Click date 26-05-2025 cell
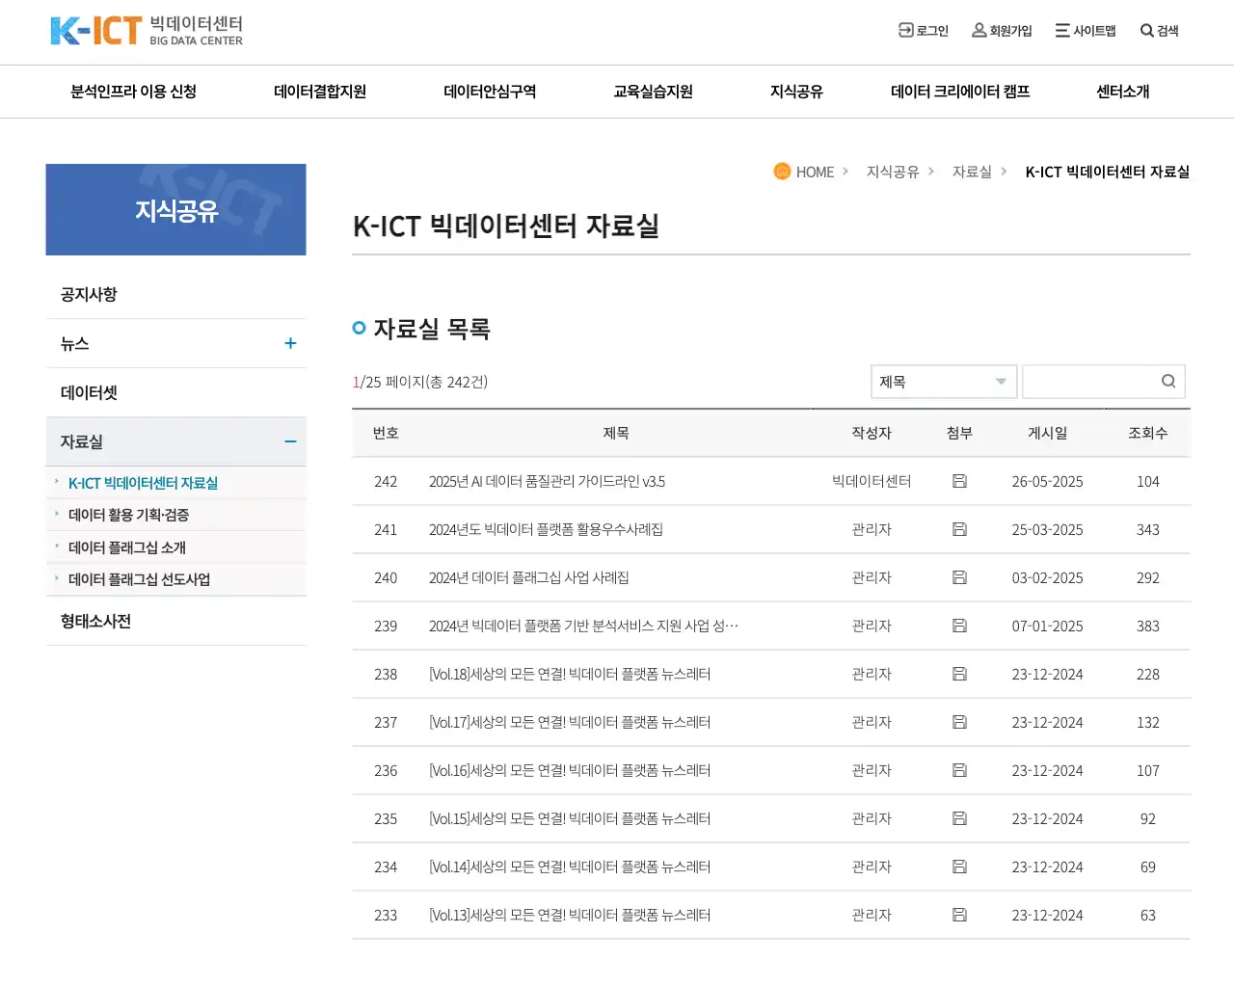 point(1047,481)
